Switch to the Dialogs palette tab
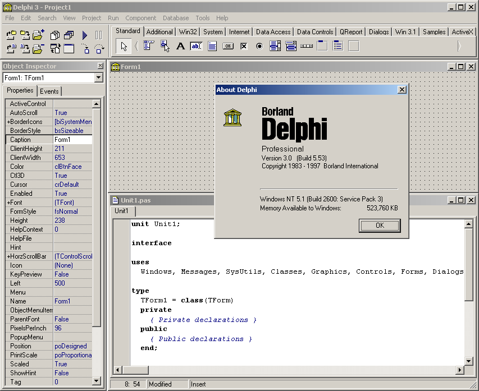The image size is (479, 391). [x=379, y=32]
